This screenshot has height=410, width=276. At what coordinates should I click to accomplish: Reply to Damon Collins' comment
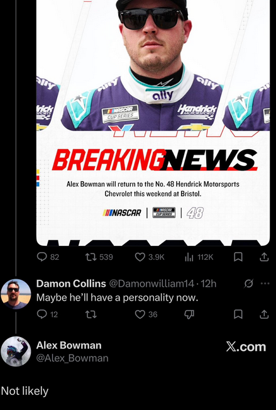pyautogui.click(x=47, y=314)
